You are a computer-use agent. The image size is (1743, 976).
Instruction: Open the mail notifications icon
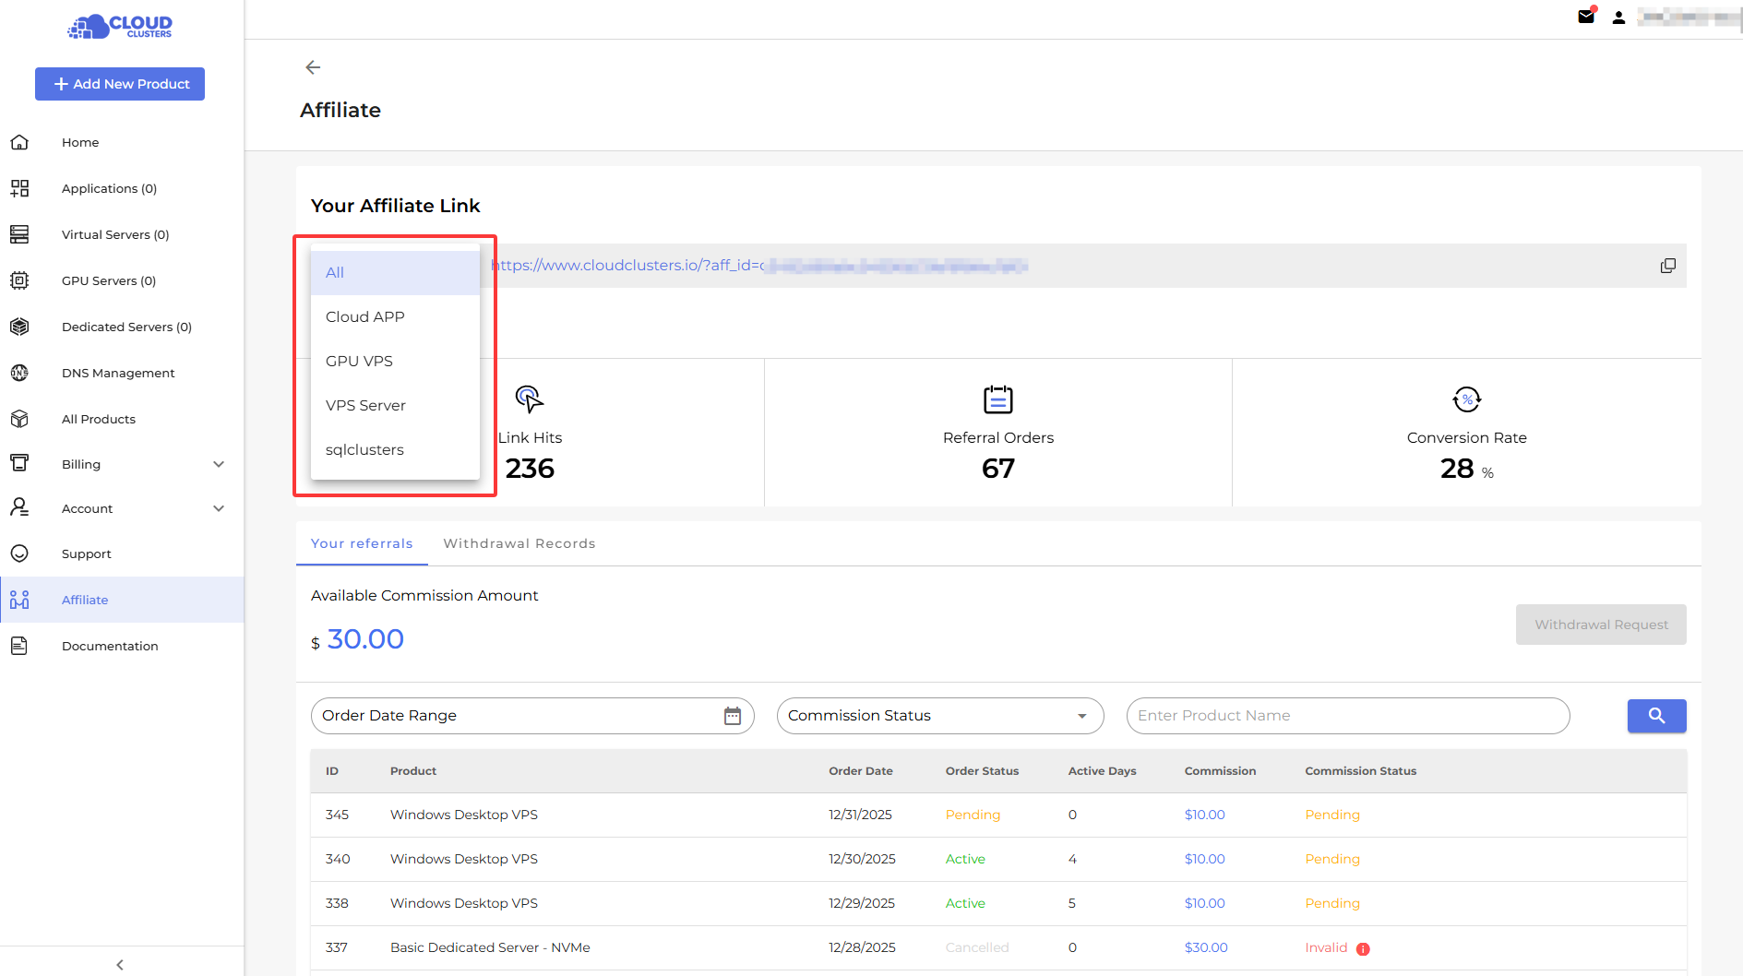click(1586, 17)
